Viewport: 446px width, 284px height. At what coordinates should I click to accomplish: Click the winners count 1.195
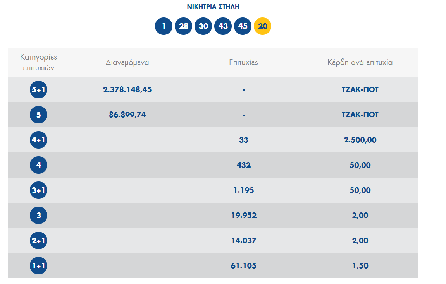click(243, 190)
